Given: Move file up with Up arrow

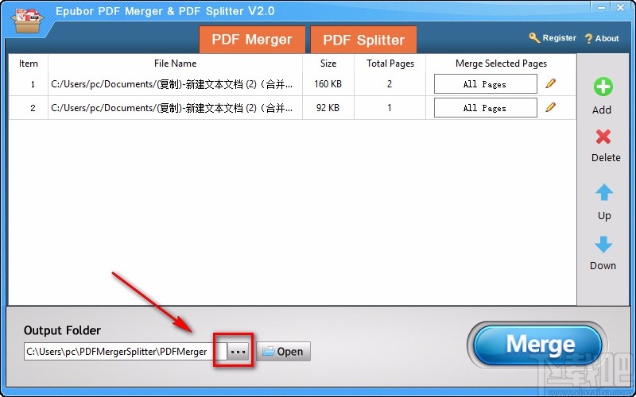Looking at the screenshot, I should [604, 192].
